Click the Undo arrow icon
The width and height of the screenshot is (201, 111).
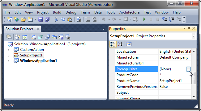[x=104, y=19]
